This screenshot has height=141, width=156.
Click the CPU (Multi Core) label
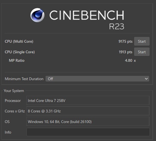pyautogui.click(x=19, y=41)
